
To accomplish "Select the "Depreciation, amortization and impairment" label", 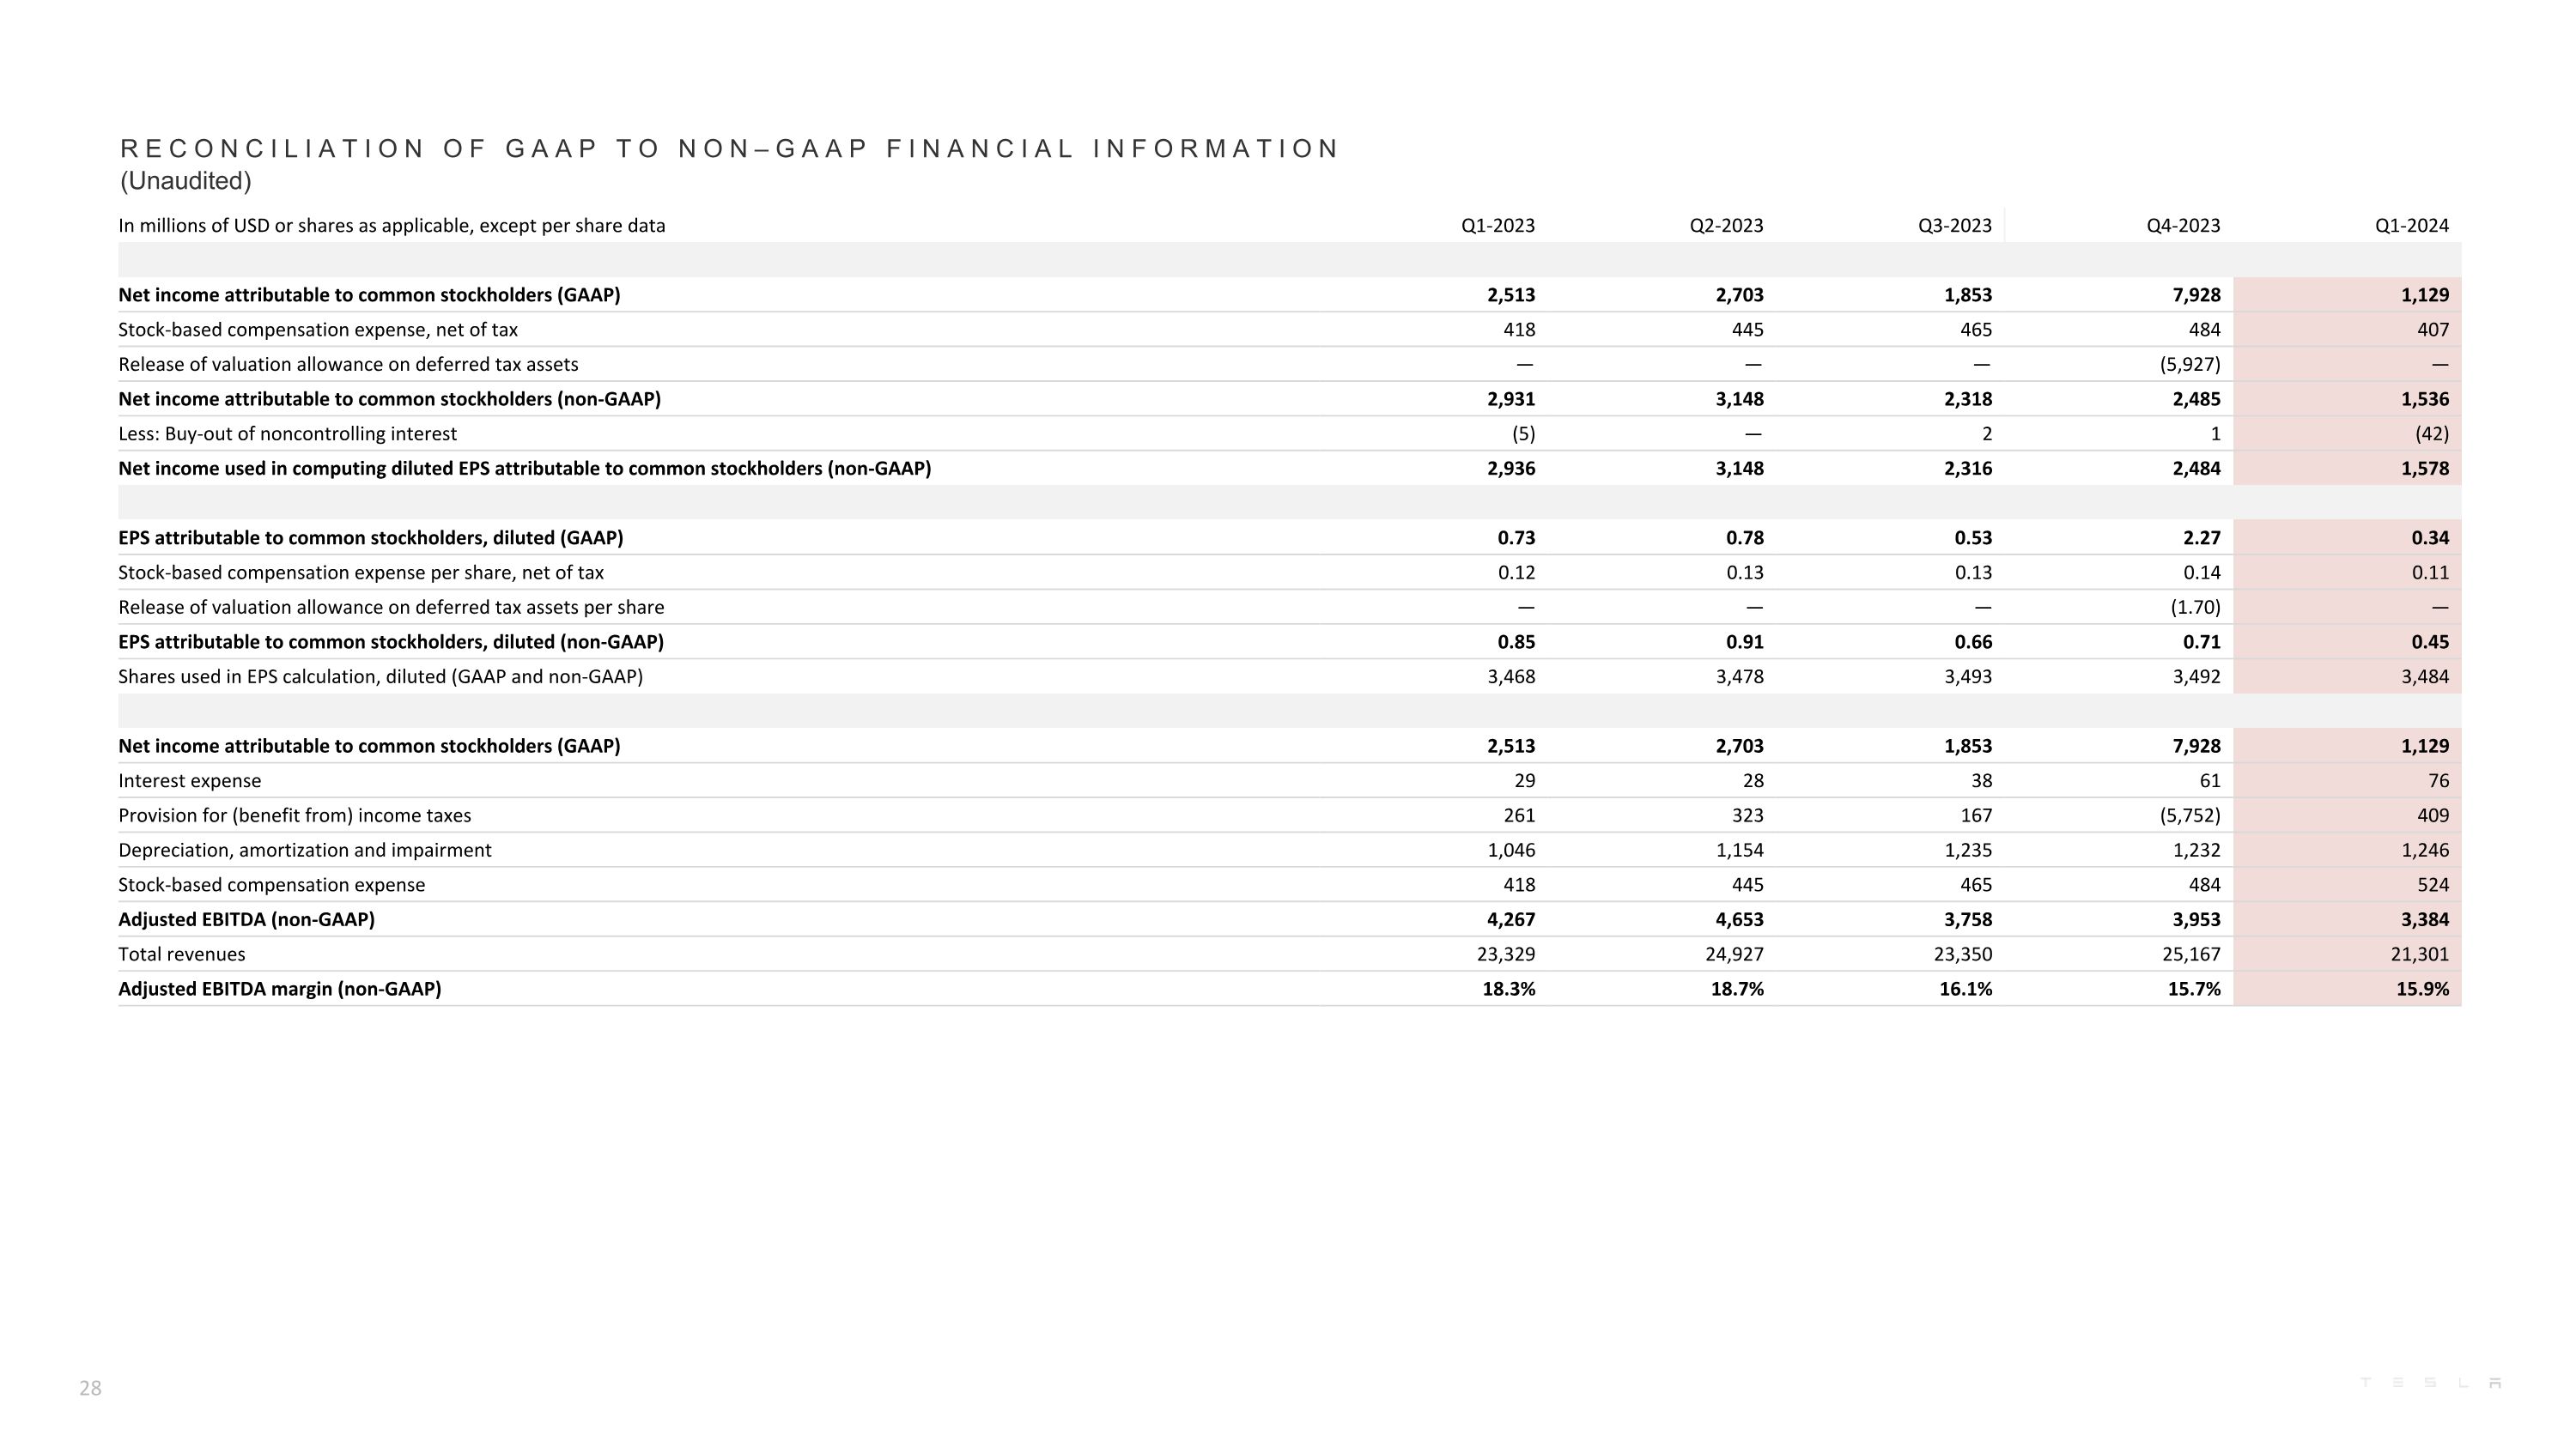I will pyautogui.click(x=304, y=851).
